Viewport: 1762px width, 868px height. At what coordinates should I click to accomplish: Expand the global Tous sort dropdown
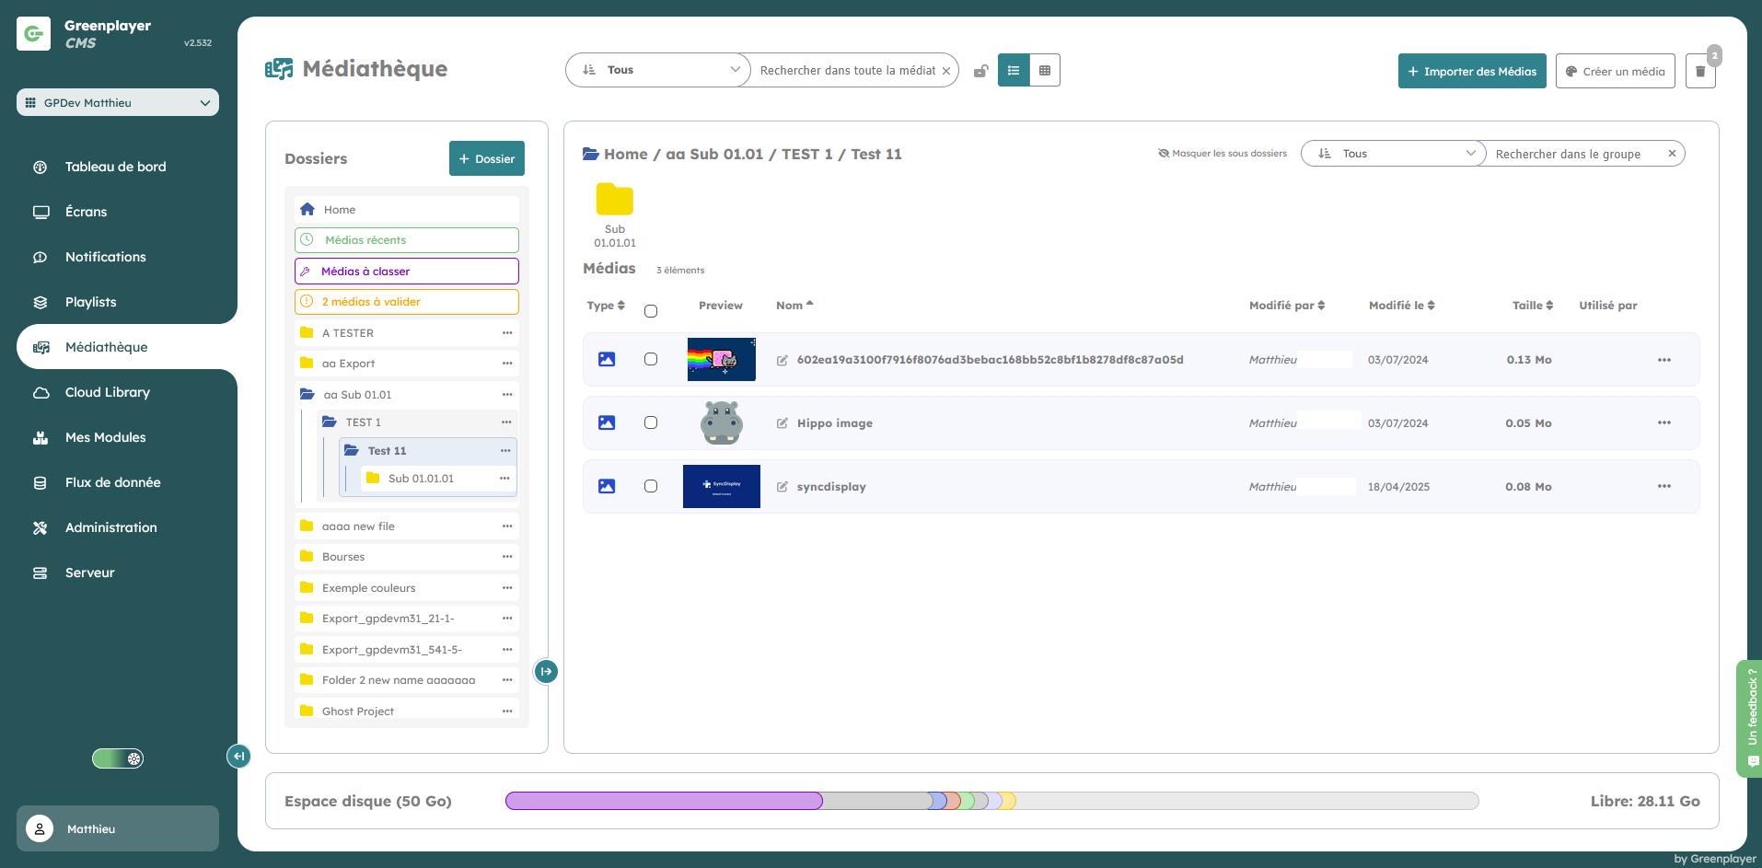coord(658,71)
